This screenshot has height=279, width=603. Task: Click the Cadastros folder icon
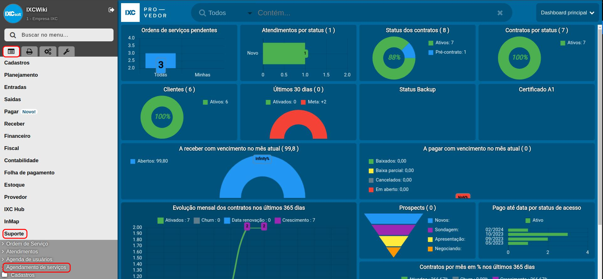click(5, 275)
